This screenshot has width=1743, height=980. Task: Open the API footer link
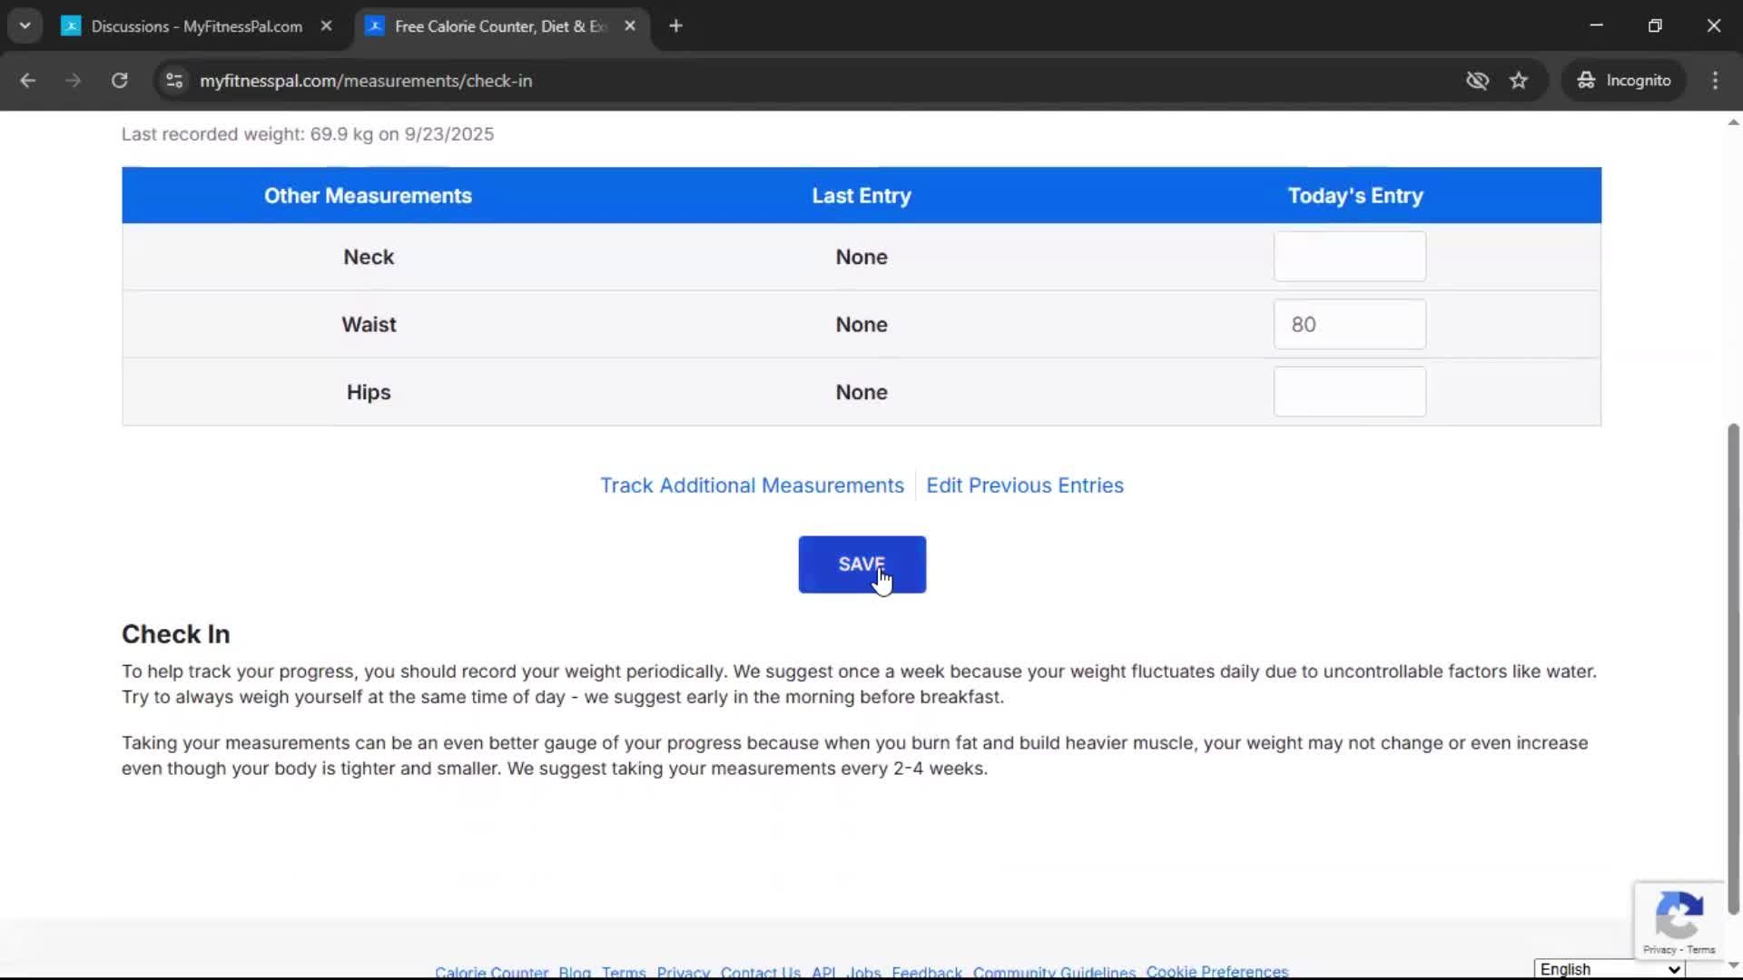tap(823, 972)
